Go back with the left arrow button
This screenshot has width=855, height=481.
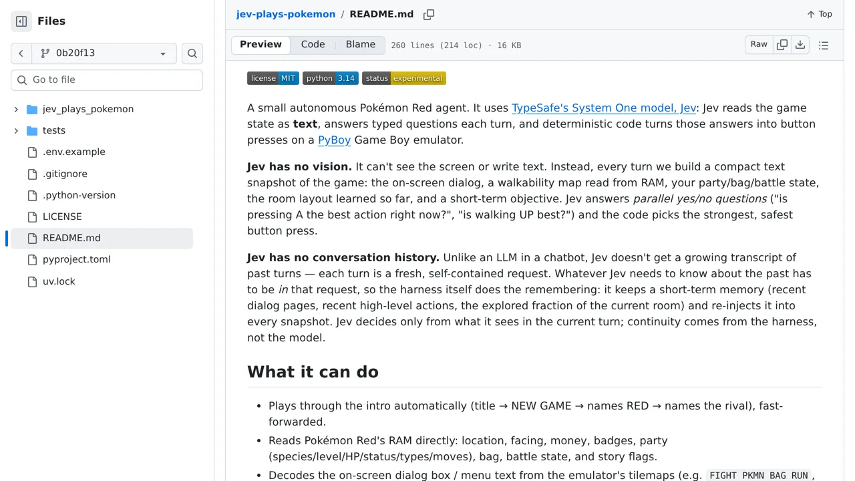tap(21, 53)
